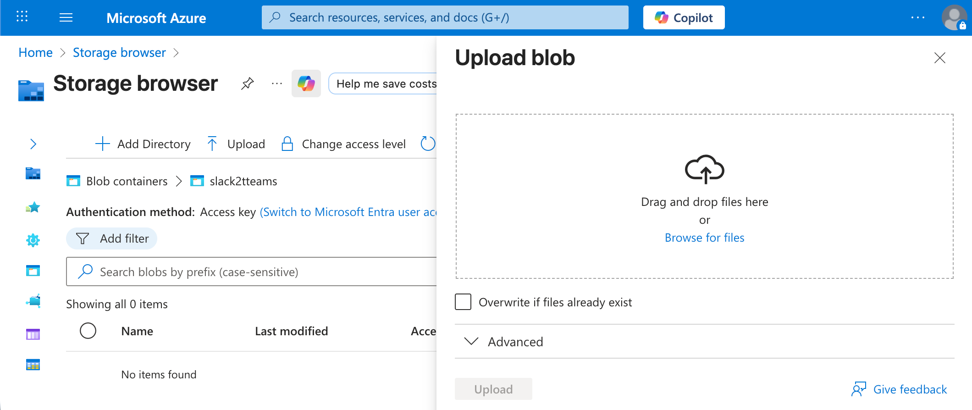Sort by Name column header

(137, 331)
